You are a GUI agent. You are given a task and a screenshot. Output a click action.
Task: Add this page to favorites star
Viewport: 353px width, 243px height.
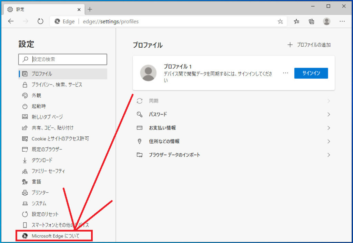(x=280, y=21)
